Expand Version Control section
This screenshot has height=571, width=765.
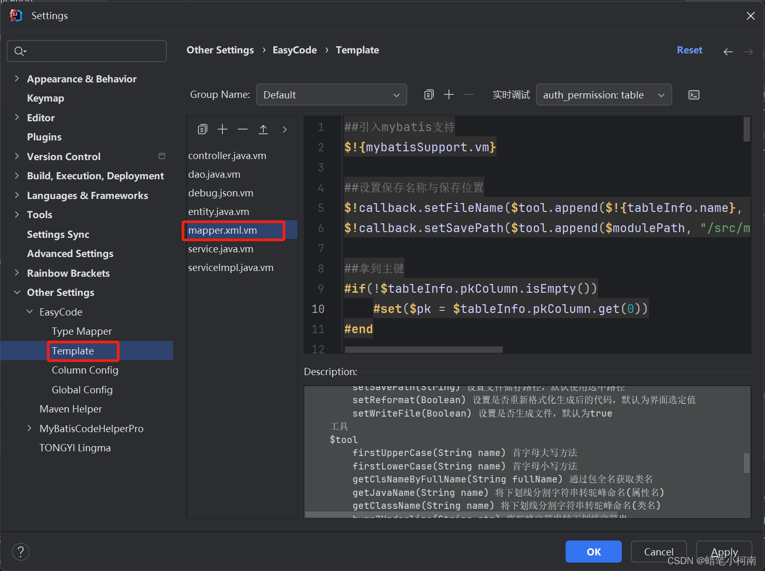(x=17, y=156)
